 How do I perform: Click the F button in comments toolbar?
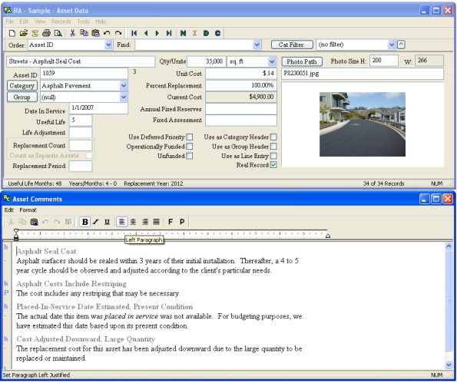[171, 222]
